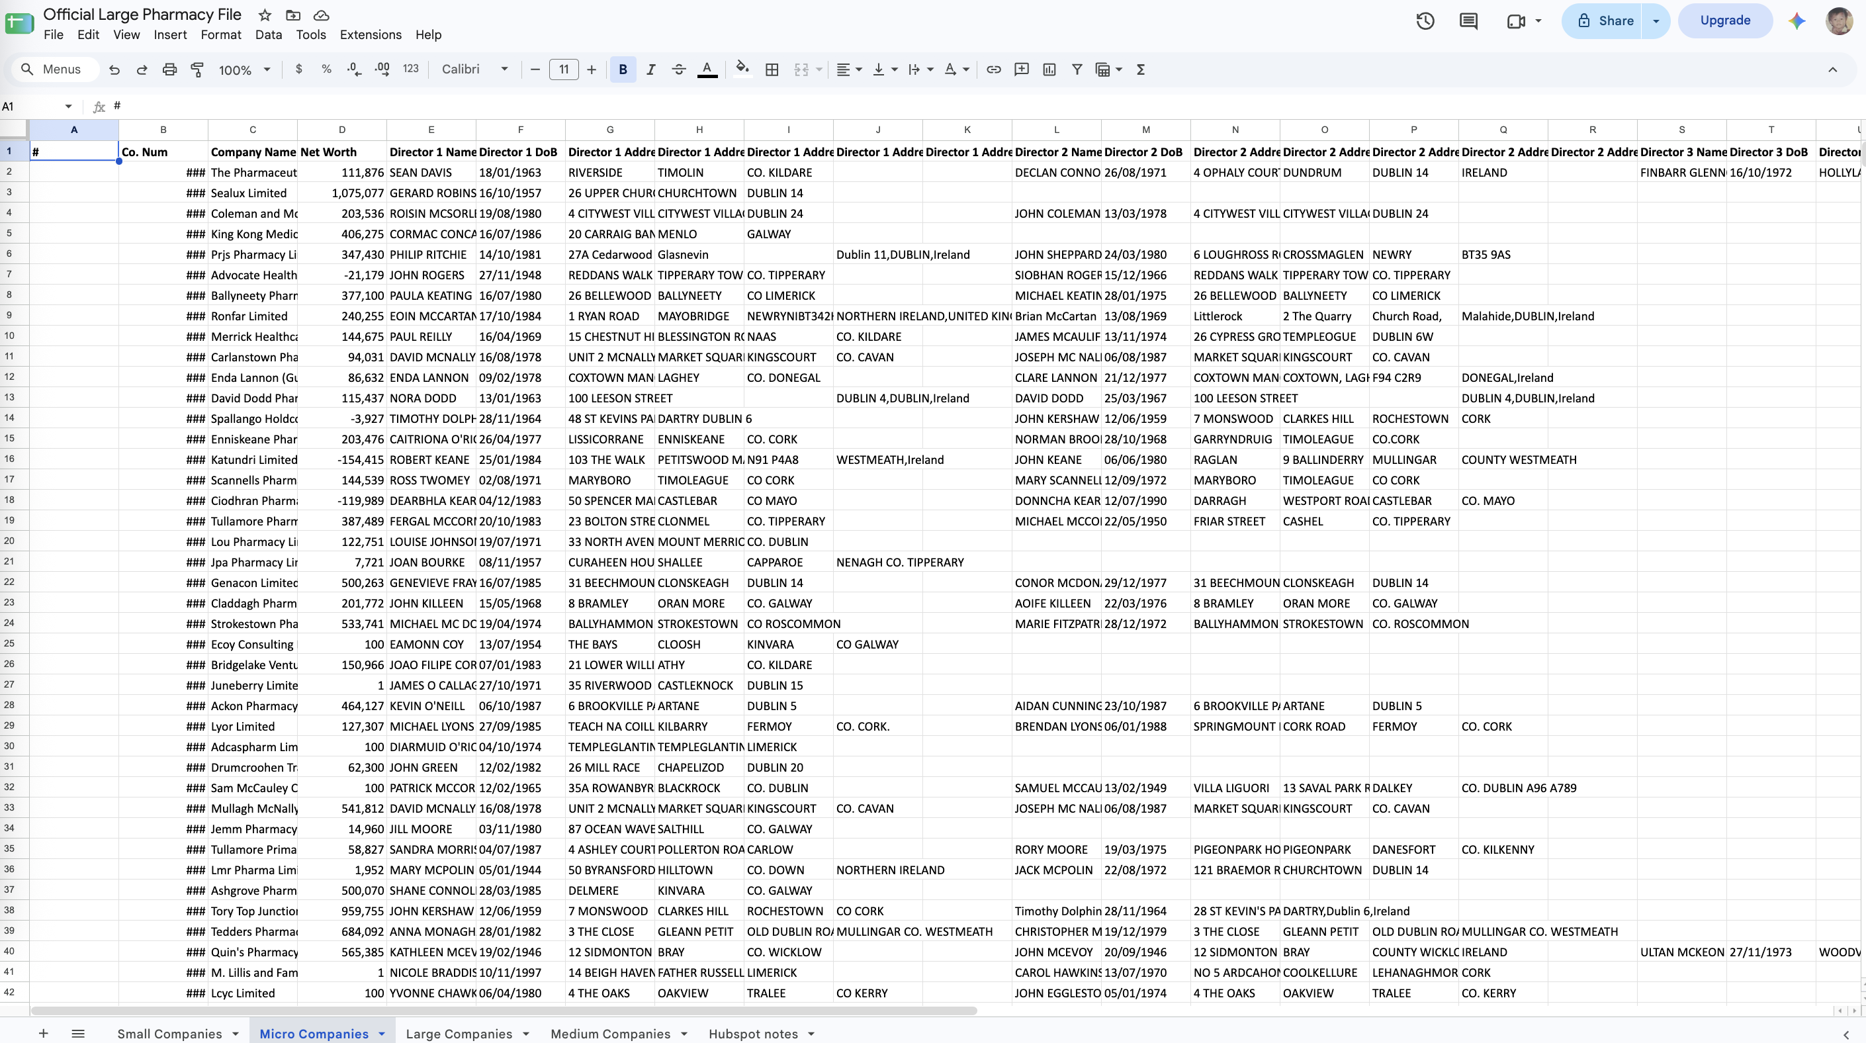Open the text color picker
Viewport: 1866px width, 1043px height.
707,69
